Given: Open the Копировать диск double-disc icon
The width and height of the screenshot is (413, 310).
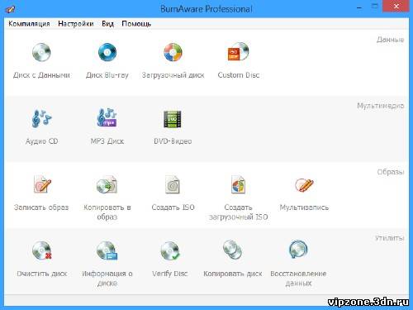Looking at the screenshot, I should point(233,250).
